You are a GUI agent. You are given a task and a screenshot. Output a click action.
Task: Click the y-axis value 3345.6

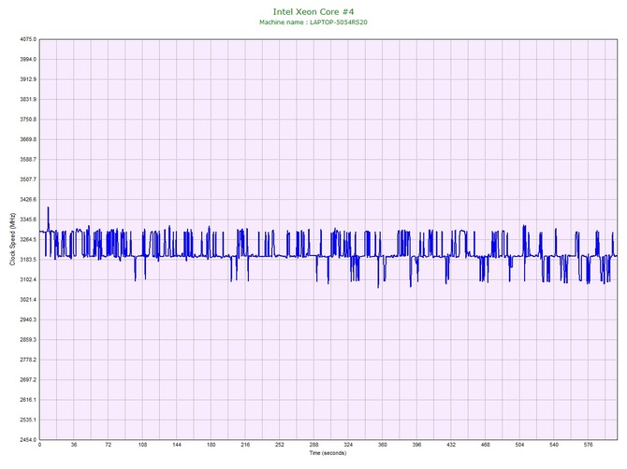[x=28, y=220]
